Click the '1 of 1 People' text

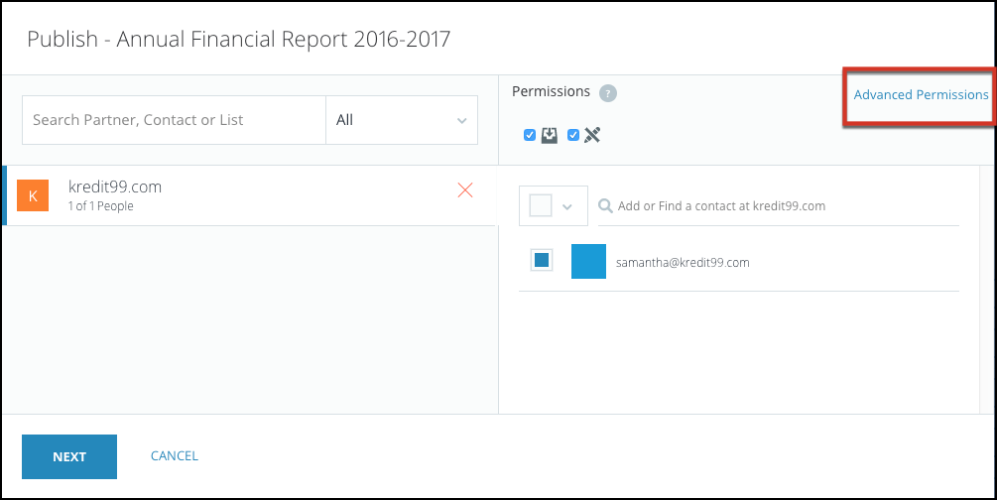click(100, 206)
